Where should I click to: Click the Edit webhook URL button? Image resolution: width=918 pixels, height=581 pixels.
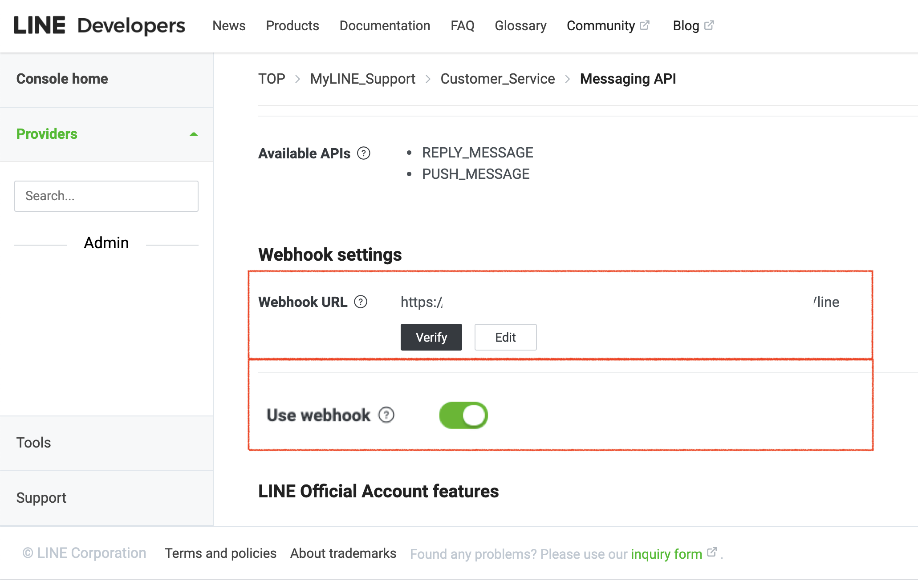click(x=505, y=337)
